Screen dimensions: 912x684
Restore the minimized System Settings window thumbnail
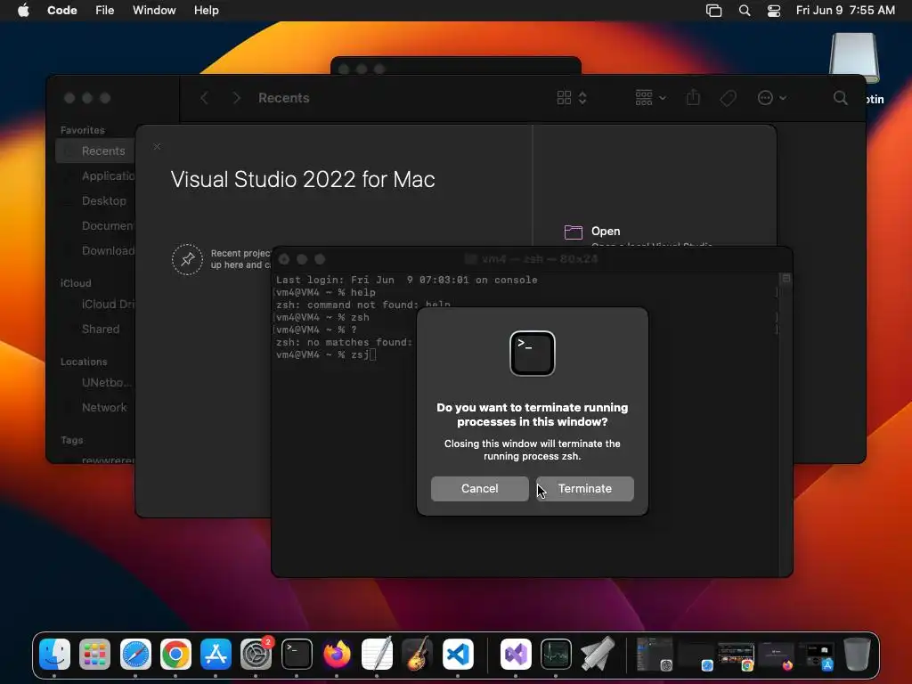point(655,655)
